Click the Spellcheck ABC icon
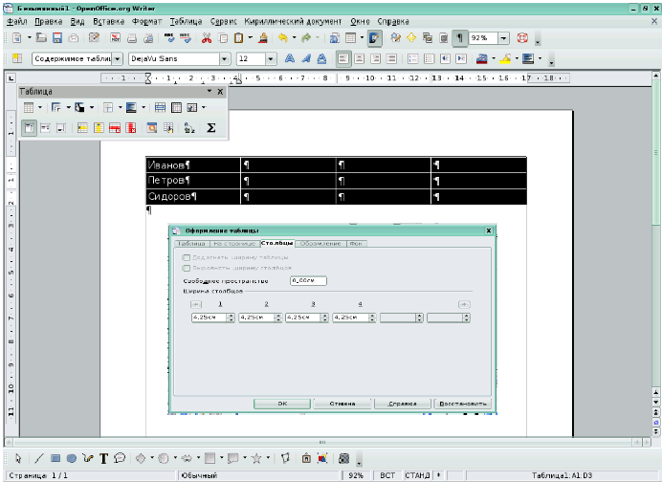 169,38
